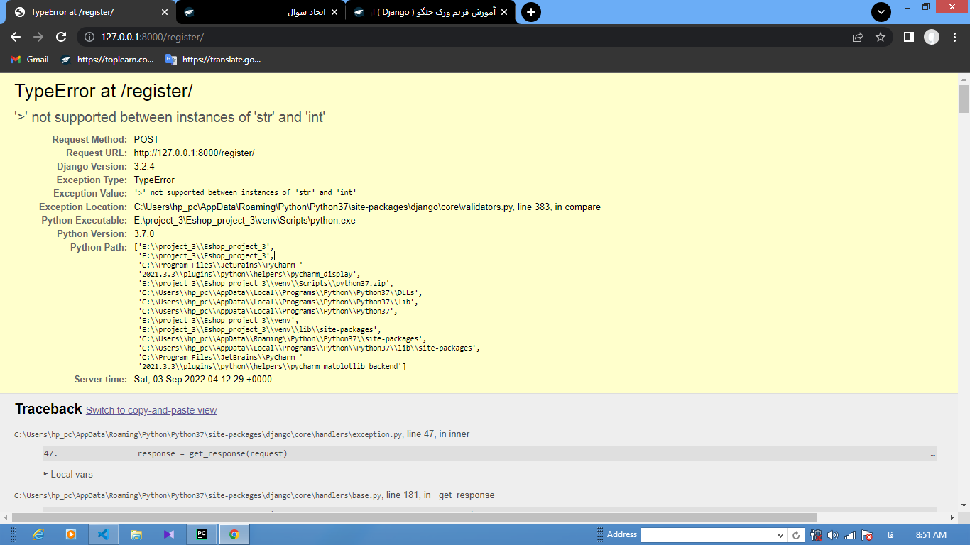Open Visual Studio Code from the taskbar
The image size is (970, 545).
103,534
